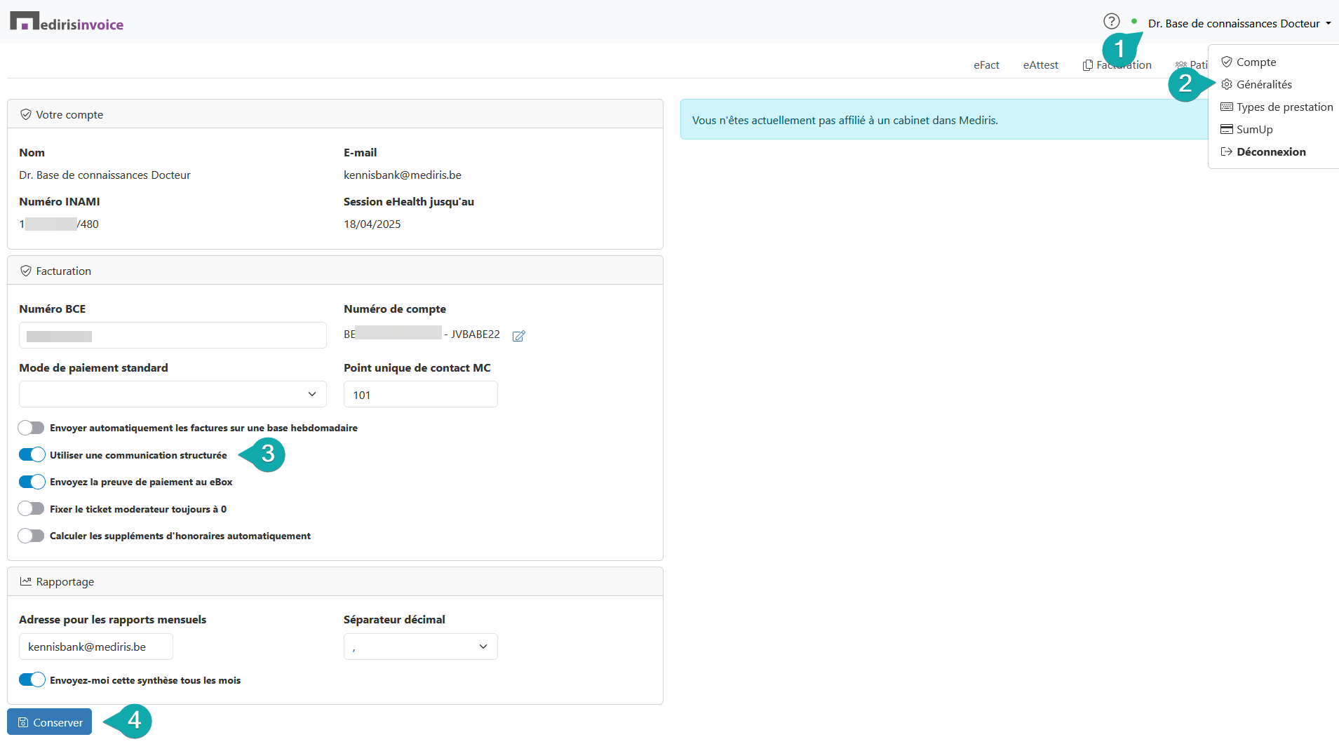
Task: Click the edit account number pencil icon
Action: tap(519, 336)
